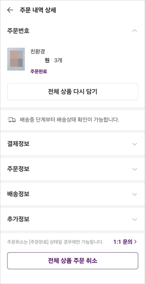Expand 배송정보 using its down chevron

[135, 194]
